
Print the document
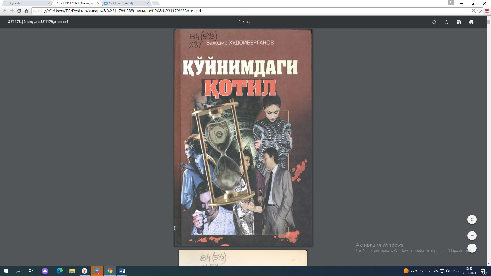[x=471, y=22]
